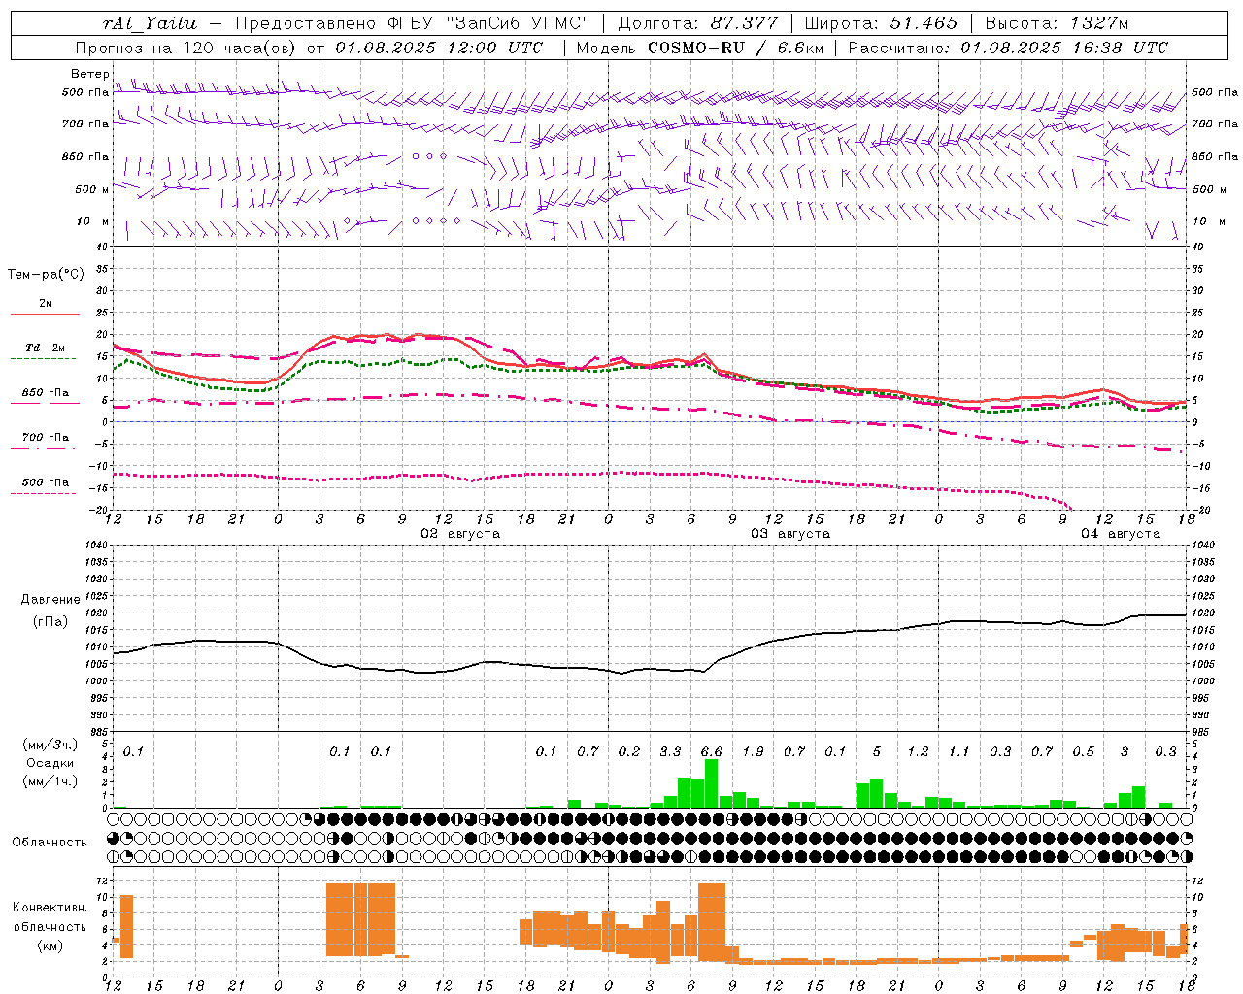Click the red line sample under '2м' legend
This screenshot has height=994, width=1243.
click(x=45, y=315)
